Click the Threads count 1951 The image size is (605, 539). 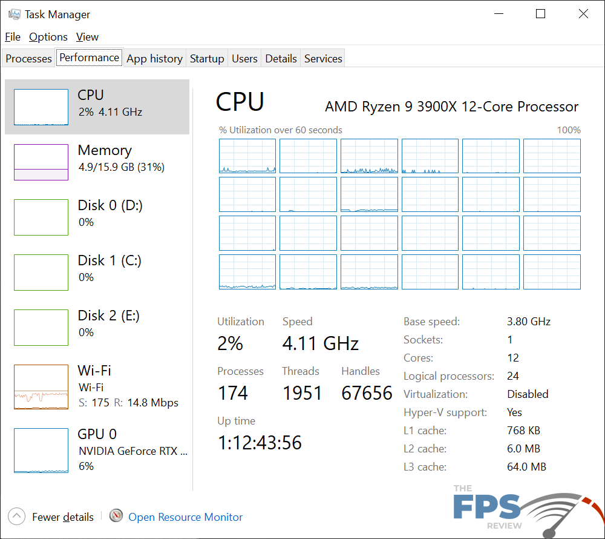(x=302, y=393)
